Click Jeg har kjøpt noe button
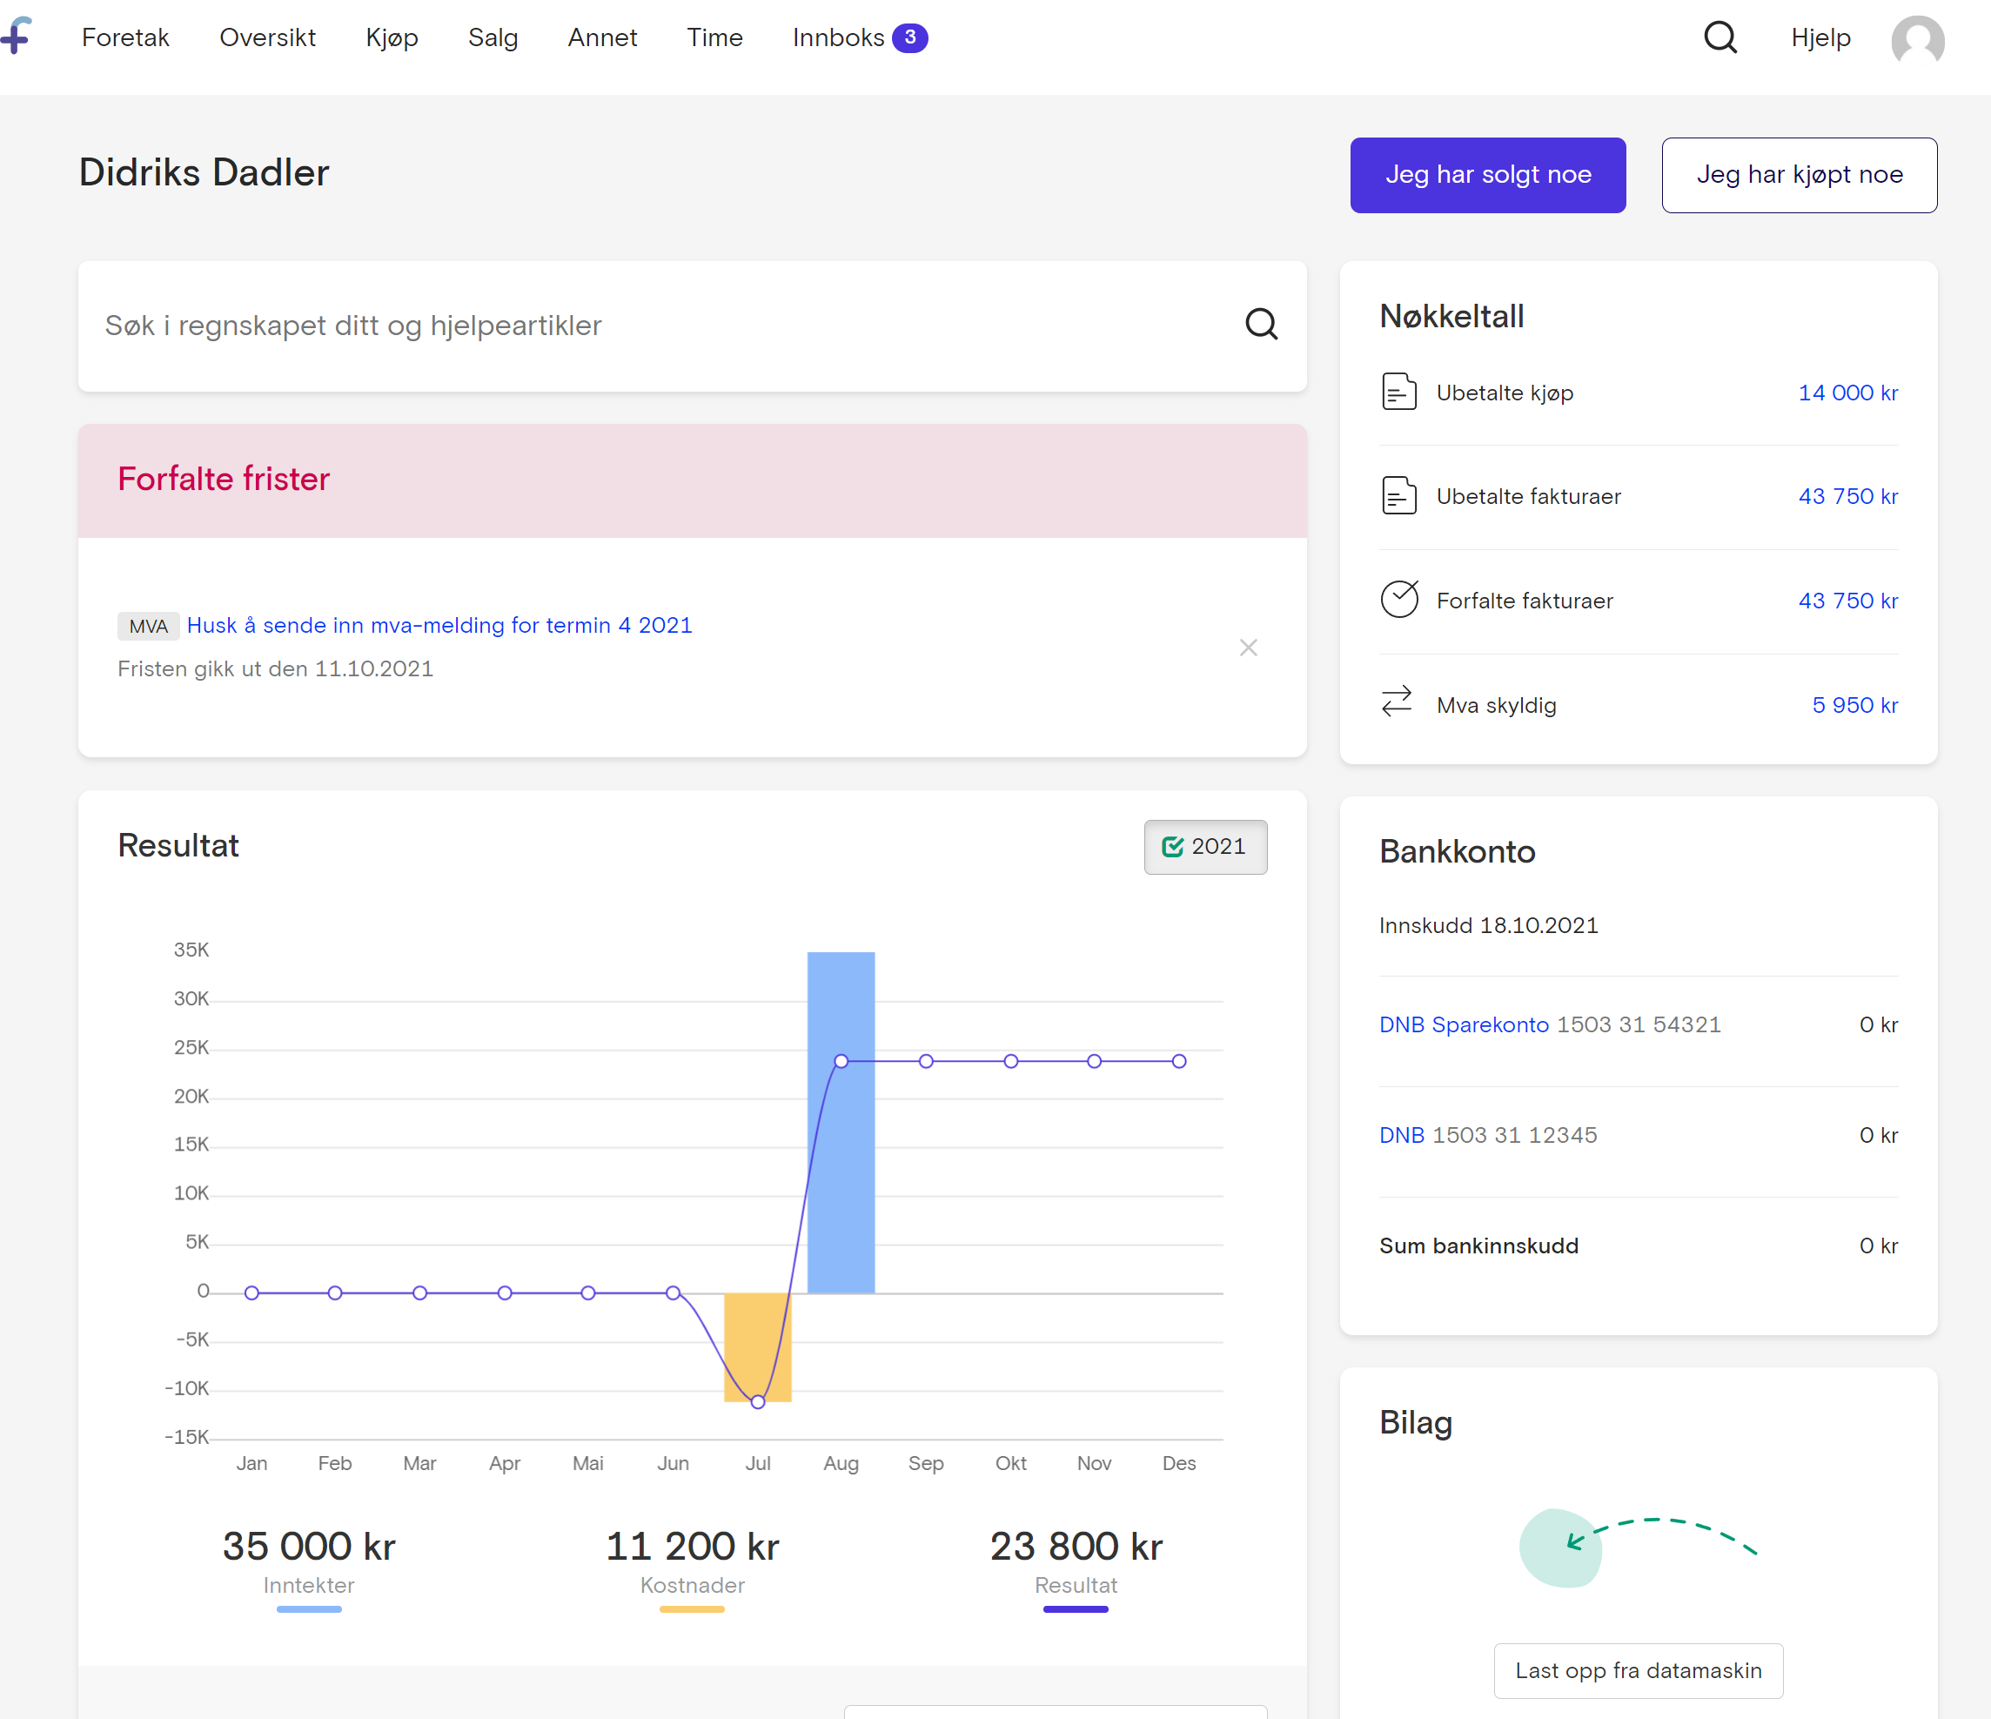The height and width of the screenshot is (1719, 1991). pyautogui.click(x=1799, y=175)
